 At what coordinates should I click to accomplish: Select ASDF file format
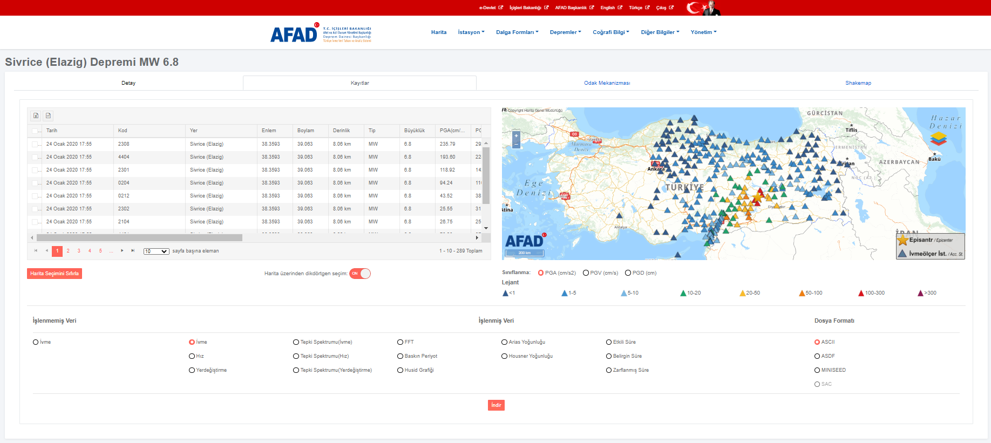(x=817, y=356)
